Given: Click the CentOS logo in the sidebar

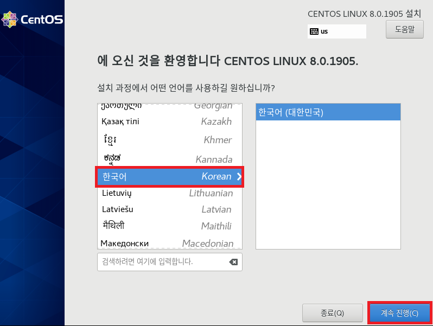Looking at the screenshot, I should click(x=32, y=20).
